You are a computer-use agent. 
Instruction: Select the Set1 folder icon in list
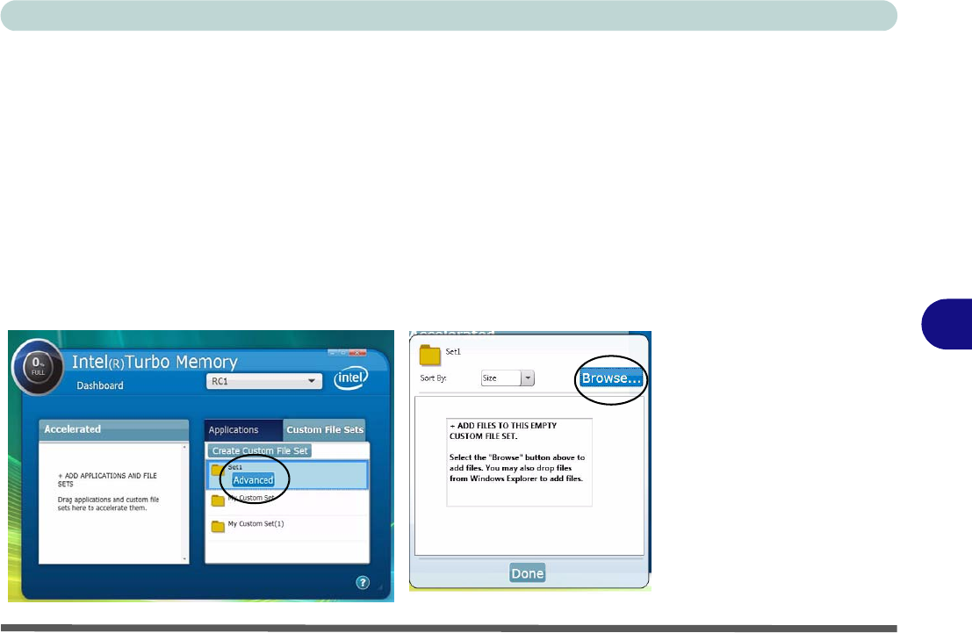217,470
